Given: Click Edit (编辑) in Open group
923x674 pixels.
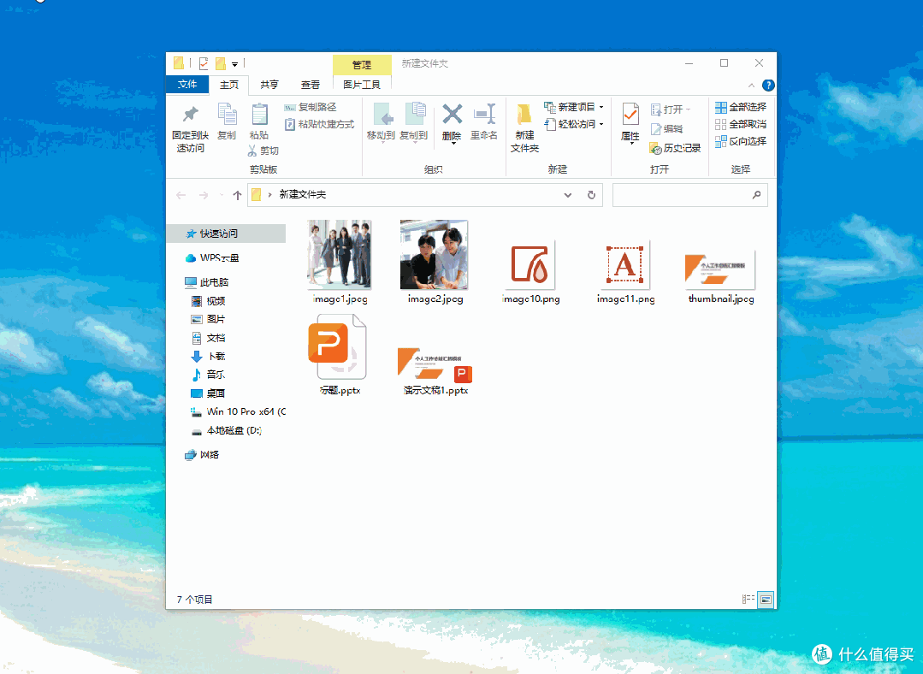Looking at the screenshot, I should (666, 129).
